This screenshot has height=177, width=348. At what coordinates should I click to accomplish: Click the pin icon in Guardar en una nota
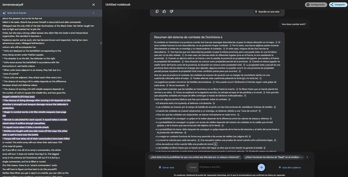pos(256,12)
